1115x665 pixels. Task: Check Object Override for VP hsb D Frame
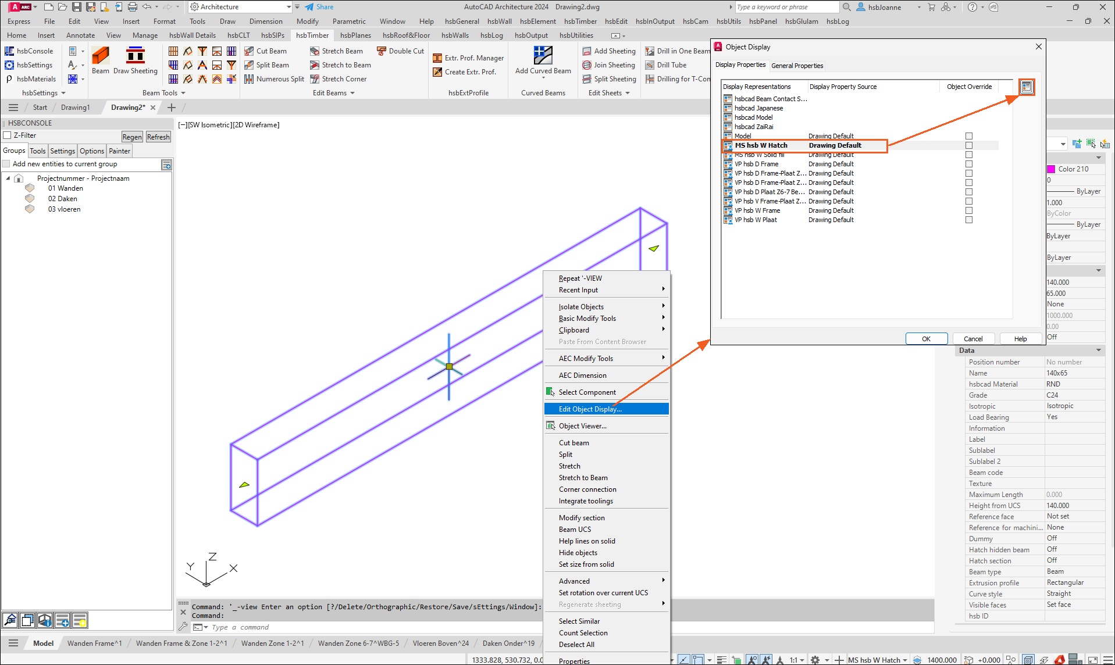point(969,164)
